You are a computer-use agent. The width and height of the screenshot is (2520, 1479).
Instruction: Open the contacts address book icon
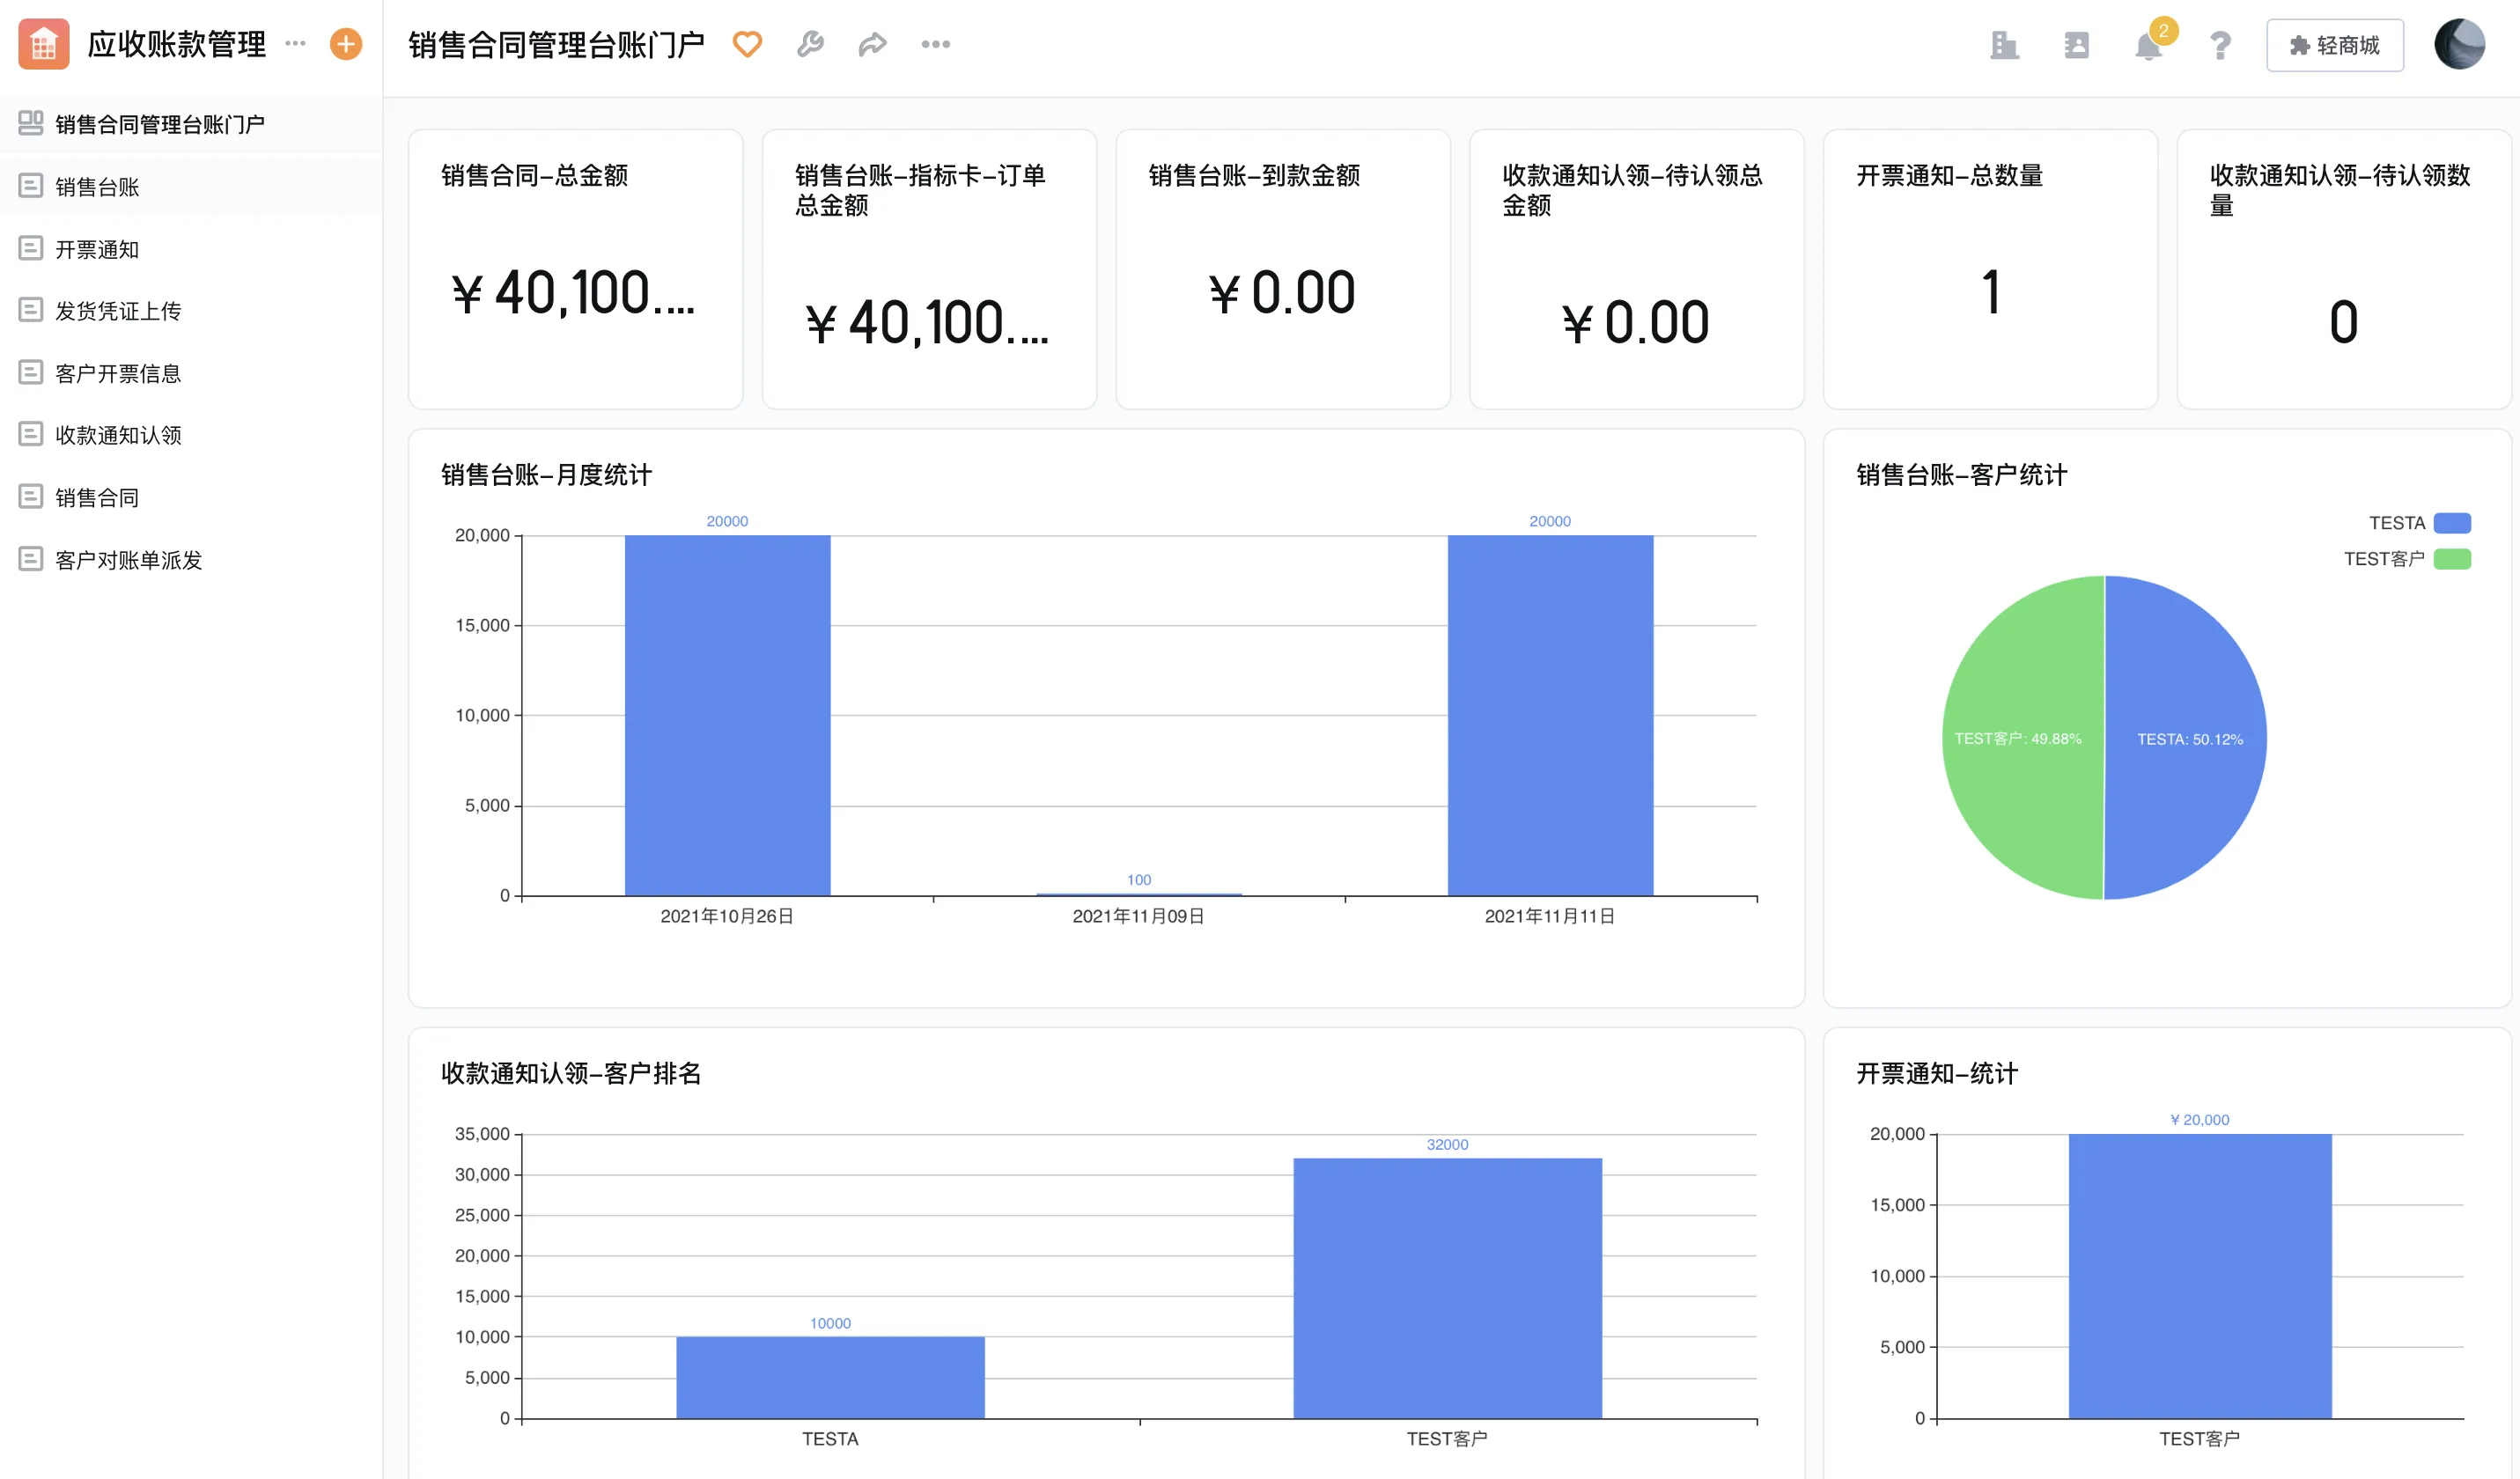[2076, 45]
